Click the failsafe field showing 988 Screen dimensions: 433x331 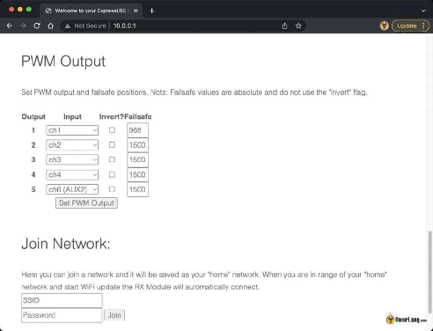(137, 130)
